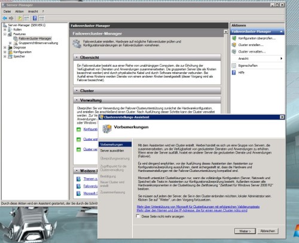Open Ansicht submenu in Aktionen pane

point(257,59)
